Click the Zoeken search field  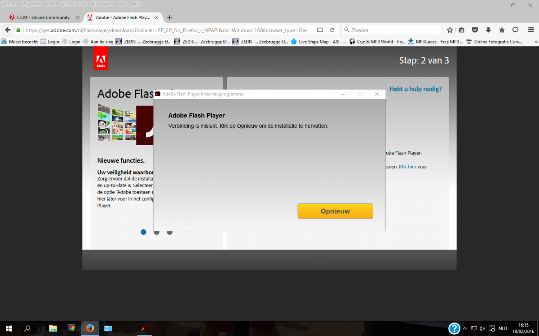[392, 30]
